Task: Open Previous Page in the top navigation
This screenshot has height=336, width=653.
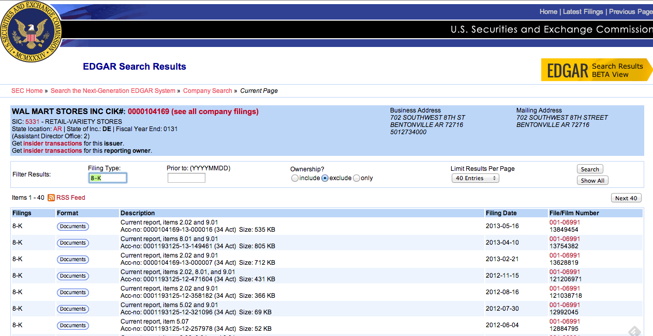Action: point(631,11)
